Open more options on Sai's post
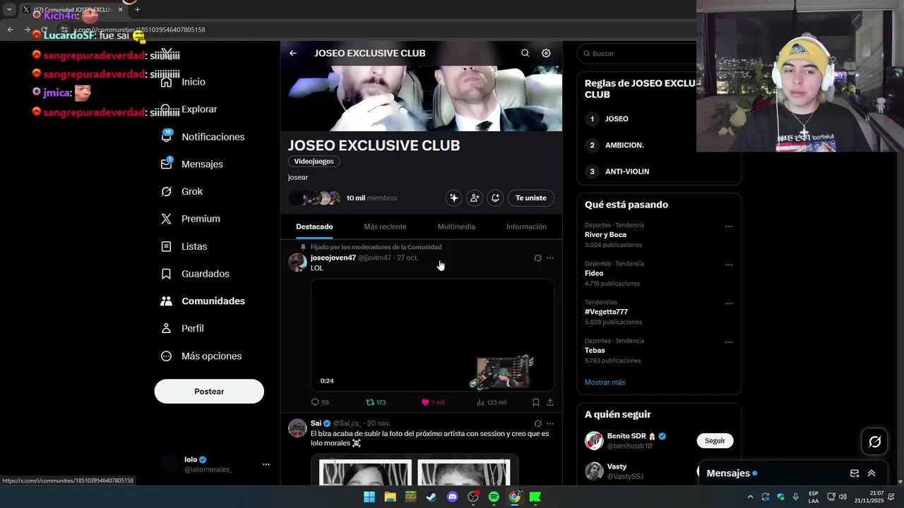 [550, 423]
